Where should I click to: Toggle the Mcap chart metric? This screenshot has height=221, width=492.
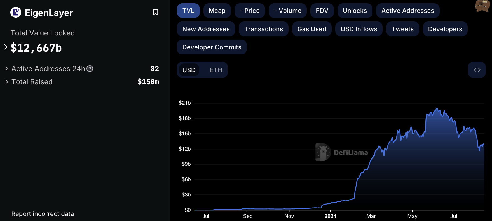point(217,11)
